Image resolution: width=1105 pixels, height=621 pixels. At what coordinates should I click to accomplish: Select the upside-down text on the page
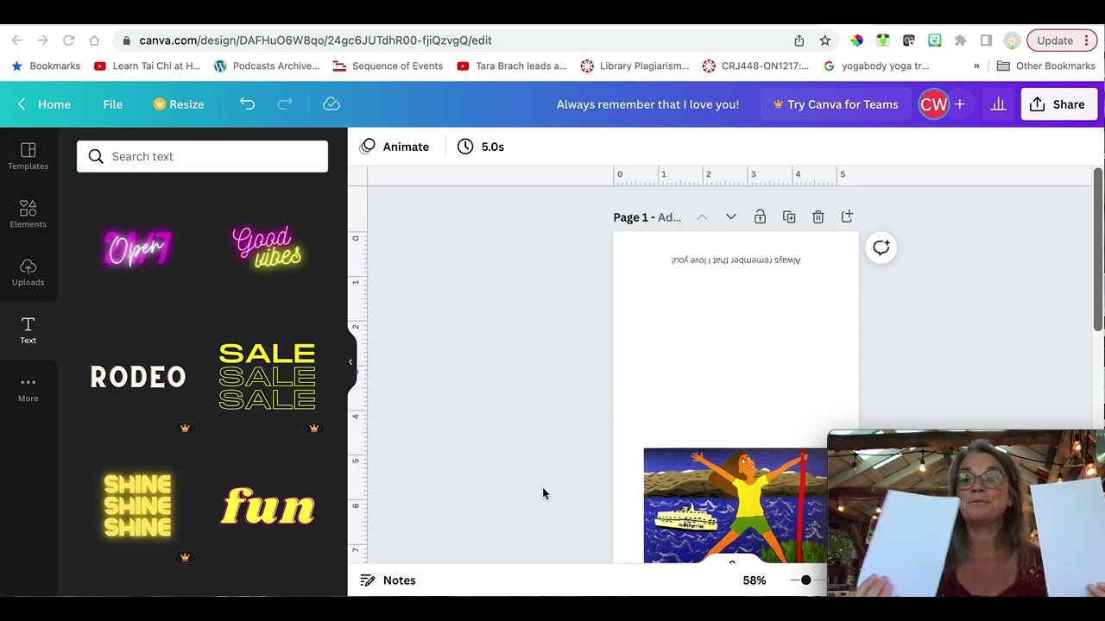[736, 260]
